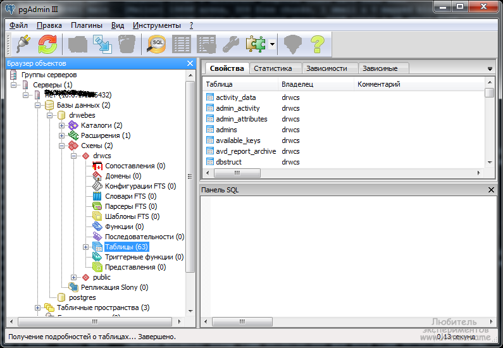The image size is (503, 348).
Task: Select the postgres database node
Action: click(x=82, y=297)
